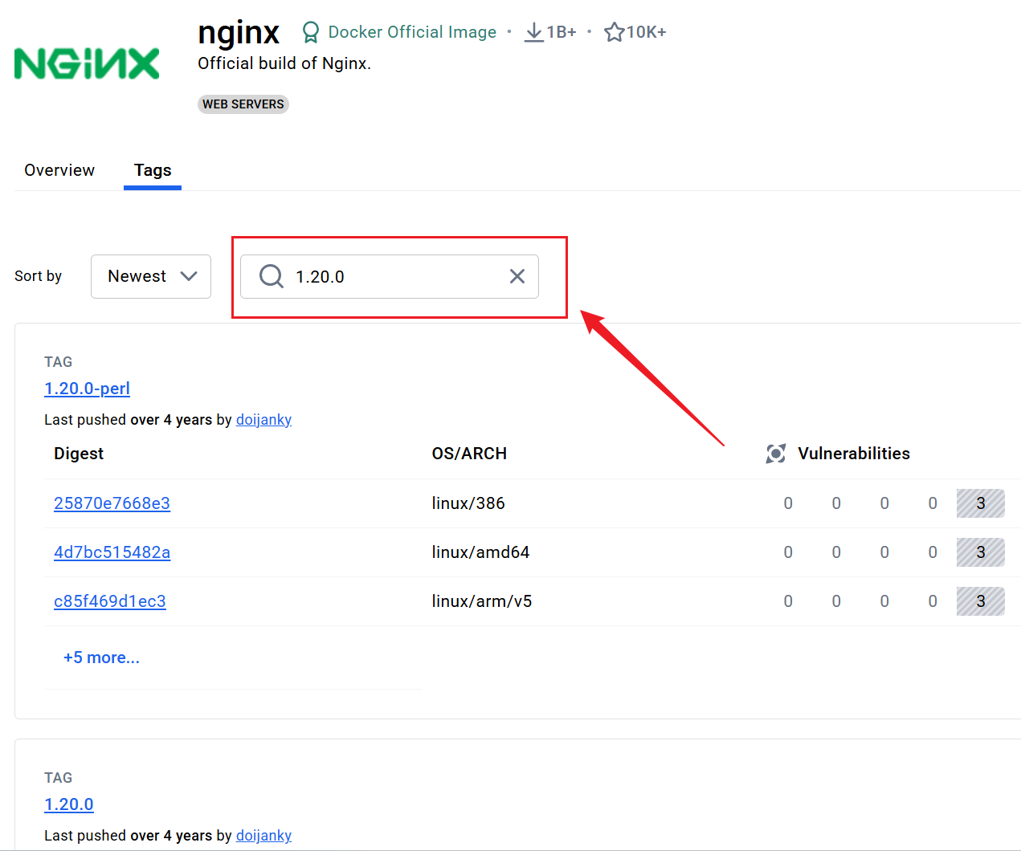The image size is (1021, 851).
Task: Open the 1.20.0 tag link
Action: click(x=69, y=804)
